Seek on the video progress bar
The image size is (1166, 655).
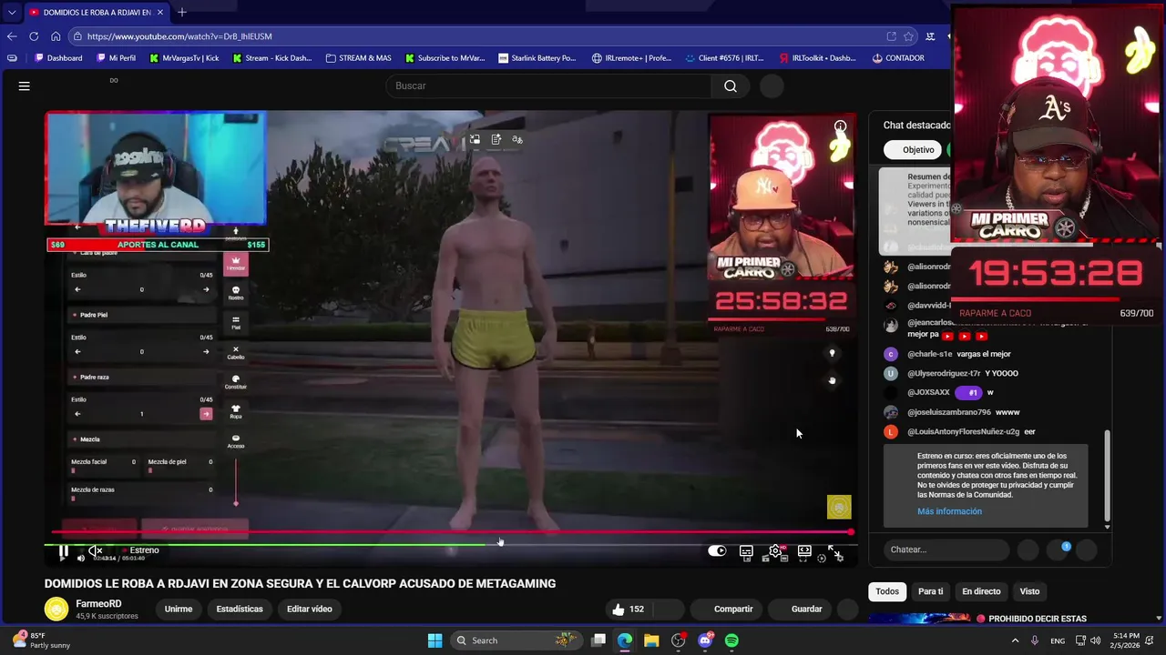[x=451, y=532]
